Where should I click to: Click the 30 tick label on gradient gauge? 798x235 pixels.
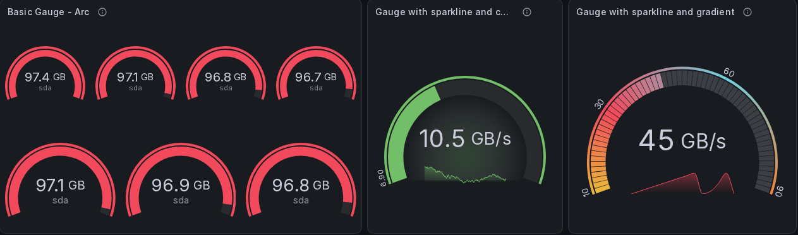click(600, 103)
